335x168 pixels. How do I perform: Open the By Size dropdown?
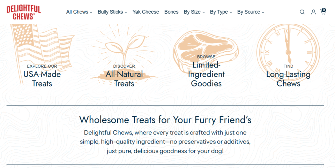[x=194, y=12]
